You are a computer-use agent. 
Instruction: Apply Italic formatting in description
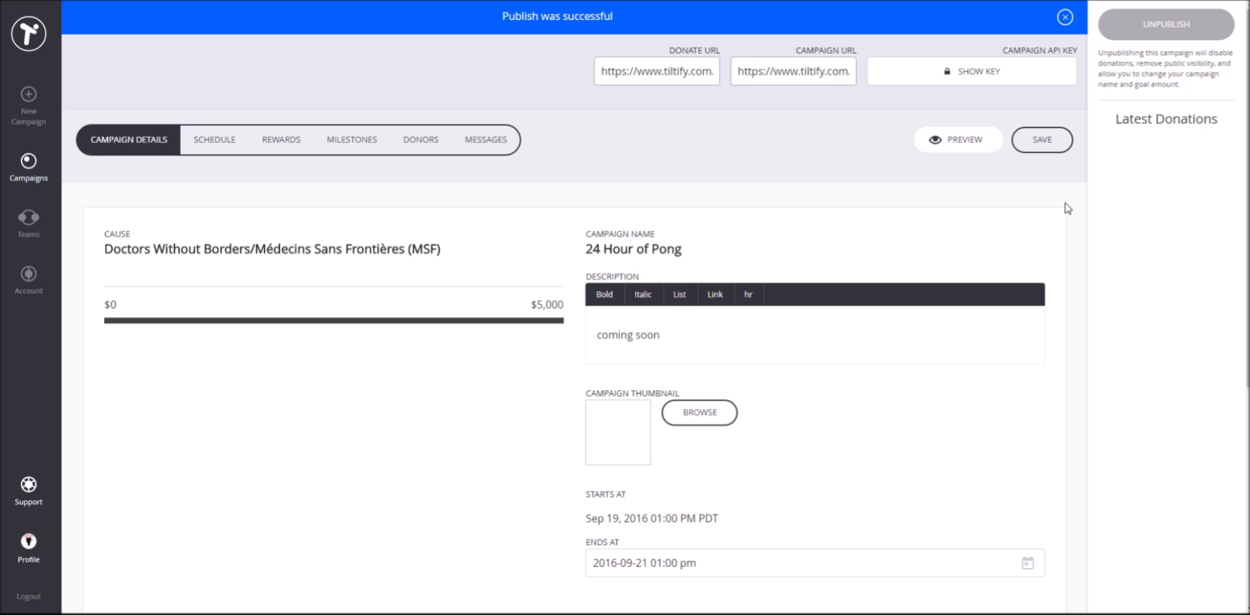coord(643,294)
